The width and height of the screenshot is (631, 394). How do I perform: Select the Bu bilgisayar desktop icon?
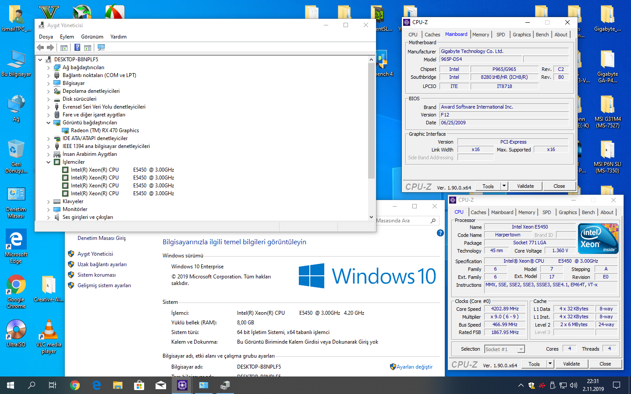point(16,64)
